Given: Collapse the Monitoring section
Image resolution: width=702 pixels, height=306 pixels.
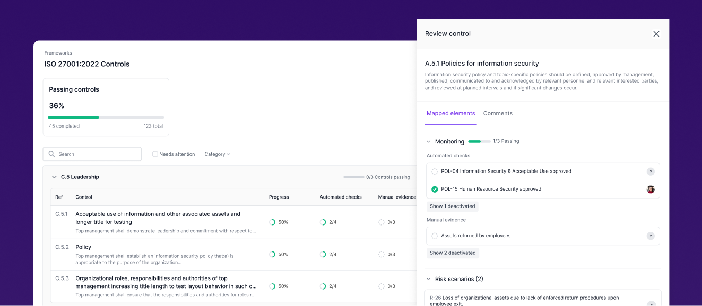Looking at the screenshot, I should tap(429, 141).
